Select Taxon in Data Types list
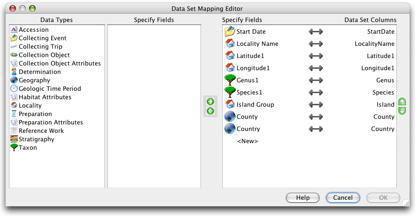The width and height of the screenshot is (418, 218). (x=28, y=148)
